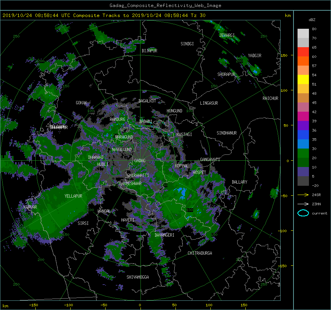Click the SHIRAHATTI city label
Viewport: 331px width, 310px height.
pyautogui.click(x=138, y=175)
